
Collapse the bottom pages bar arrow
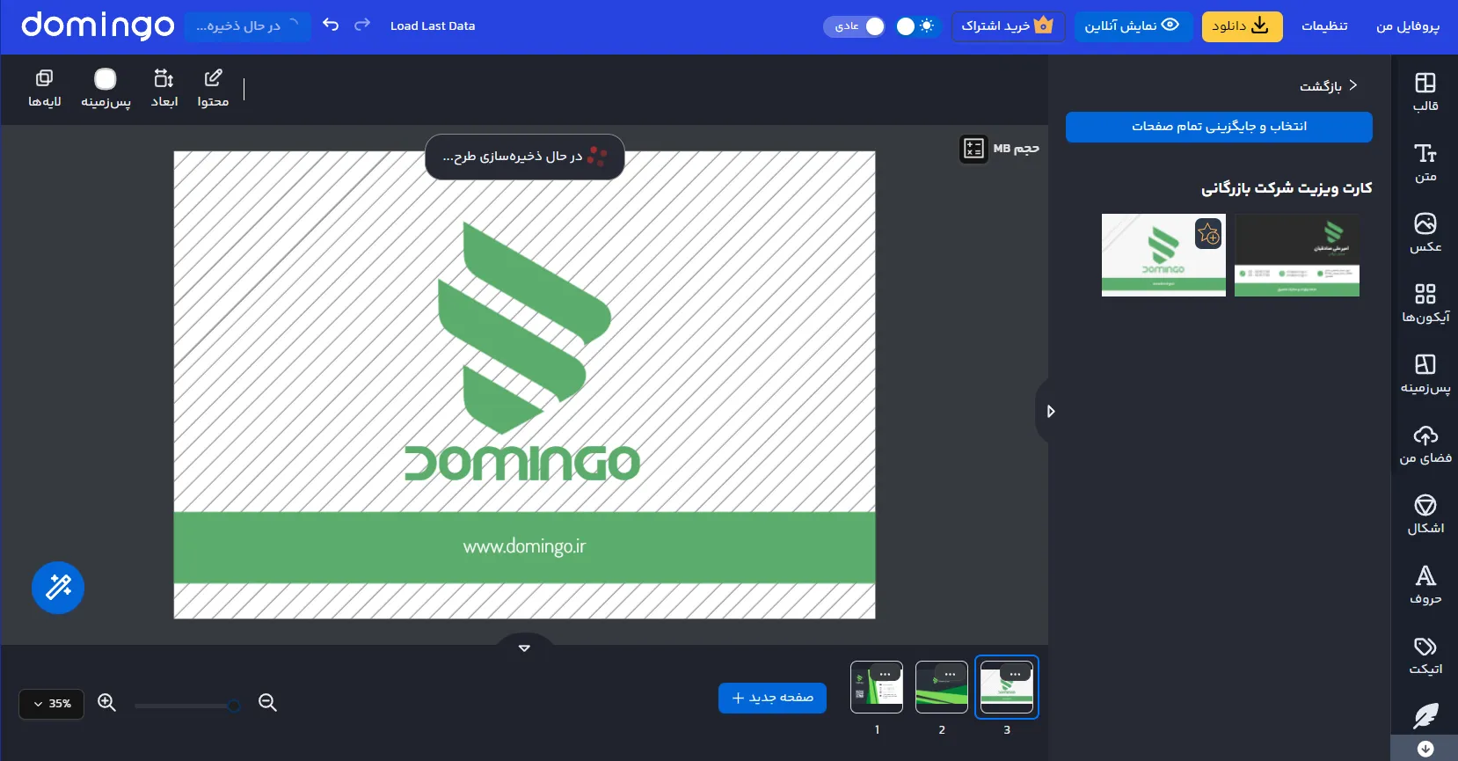(524, 648)
